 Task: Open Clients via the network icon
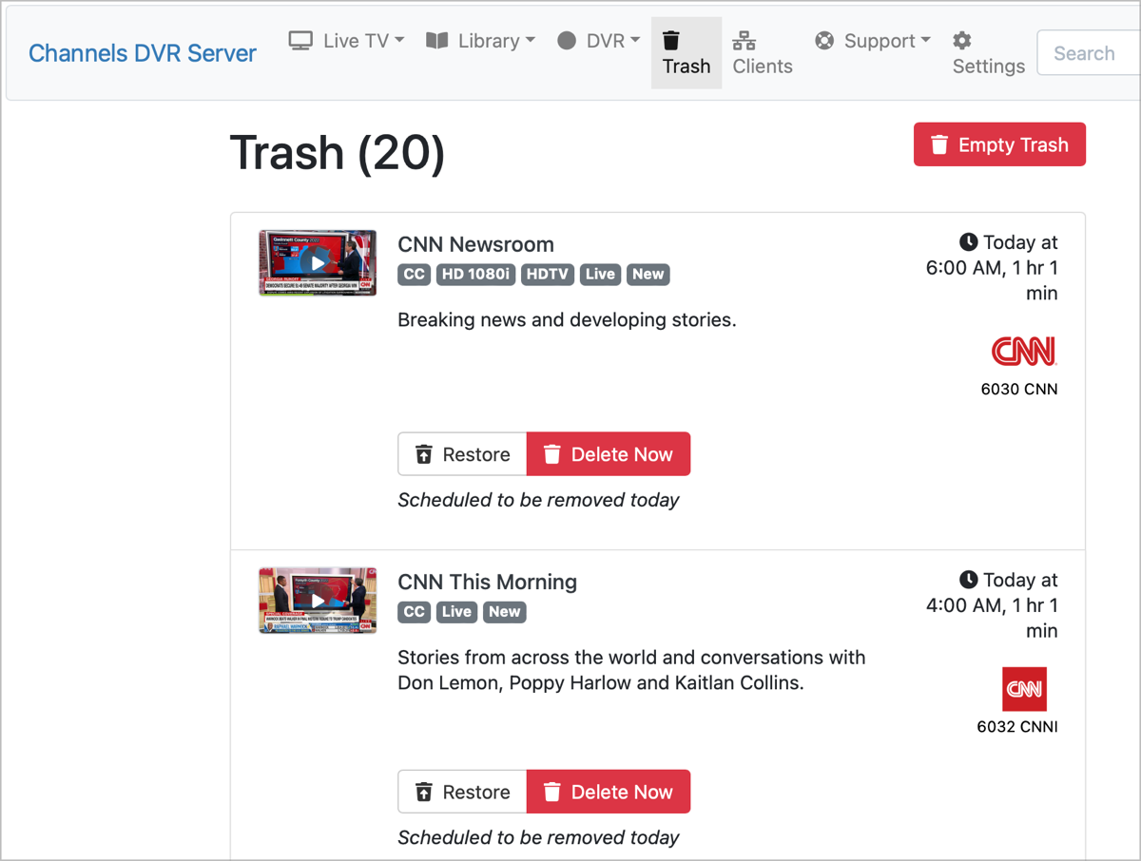tap(745, 41)
